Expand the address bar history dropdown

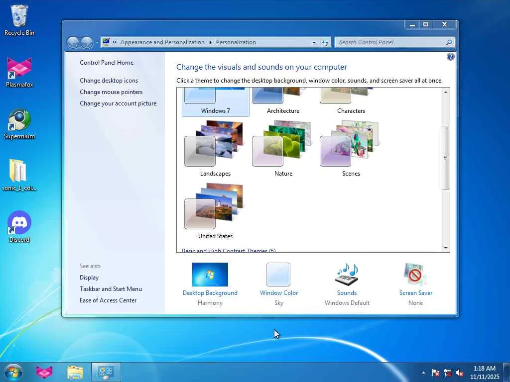pyautogui.click(x=314, y=42)
